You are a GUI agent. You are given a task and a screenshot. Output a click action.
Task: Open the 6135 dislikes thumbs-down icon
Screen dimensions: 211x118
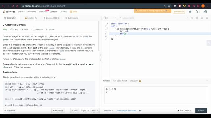pos(22,29)
